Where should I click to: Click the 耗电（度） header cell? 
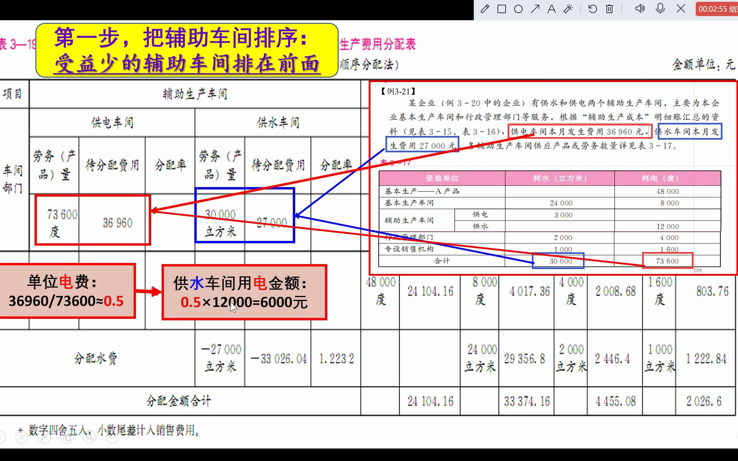point(667,178)
